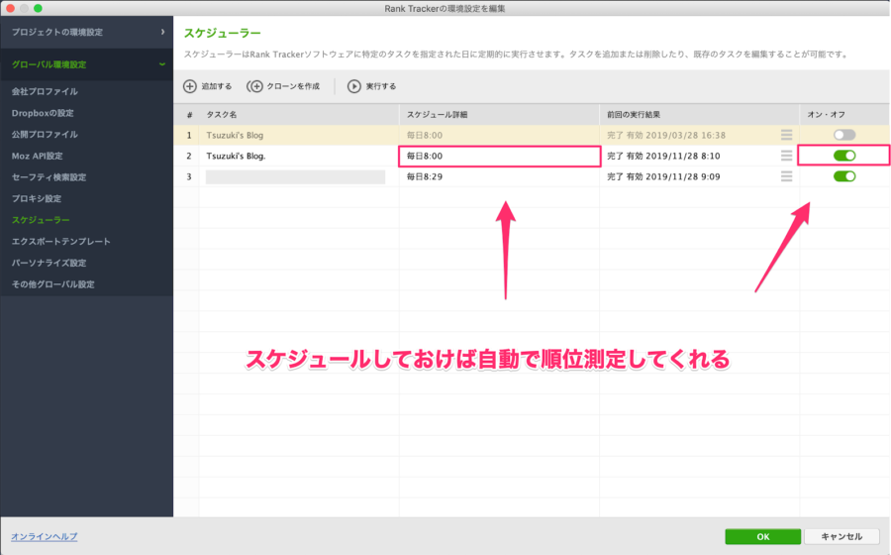
Task: Enable the toggle for the Tsuzuki's Blog 16:38 task
Action: pyautogui.click(x=844, y=135)
